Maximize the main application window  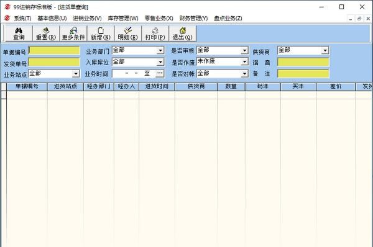click(x=341, y=7)
